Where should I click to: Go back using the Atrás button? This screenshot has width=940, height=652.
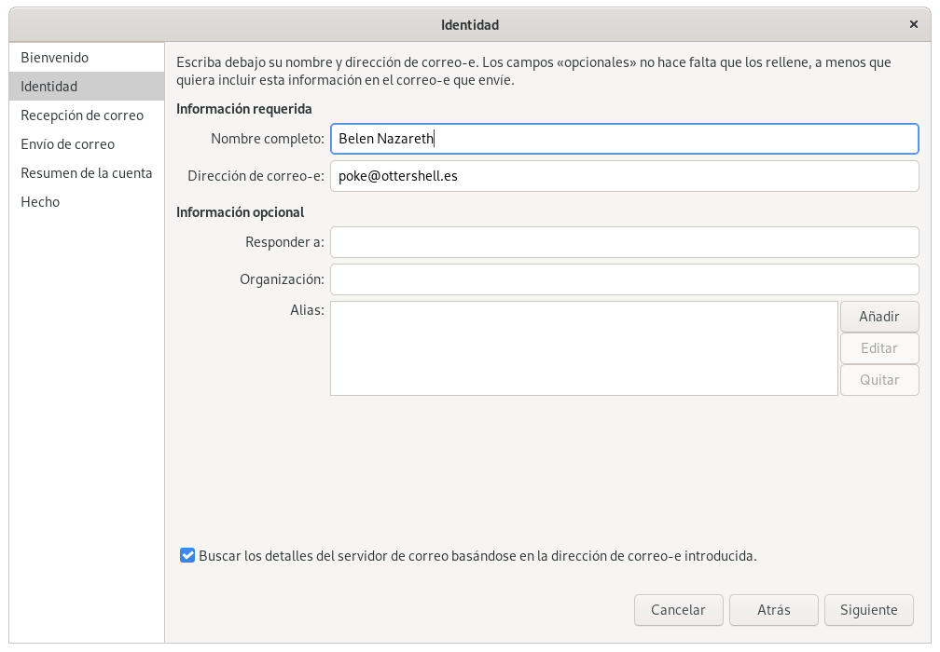click(773, 610)
